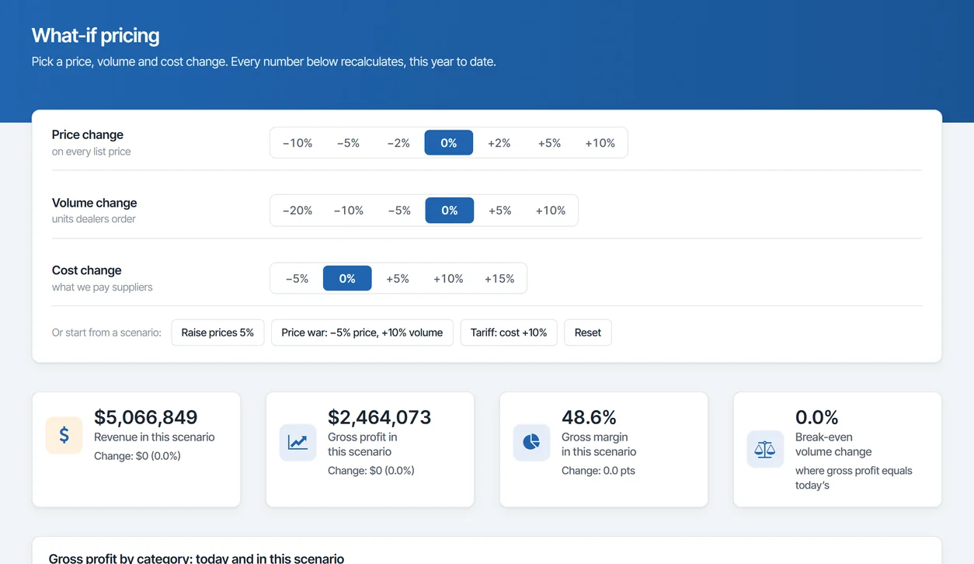Click the gross margin pie chart icon
This screenshot has height=564, width=974.
click(x=532, y=442)
